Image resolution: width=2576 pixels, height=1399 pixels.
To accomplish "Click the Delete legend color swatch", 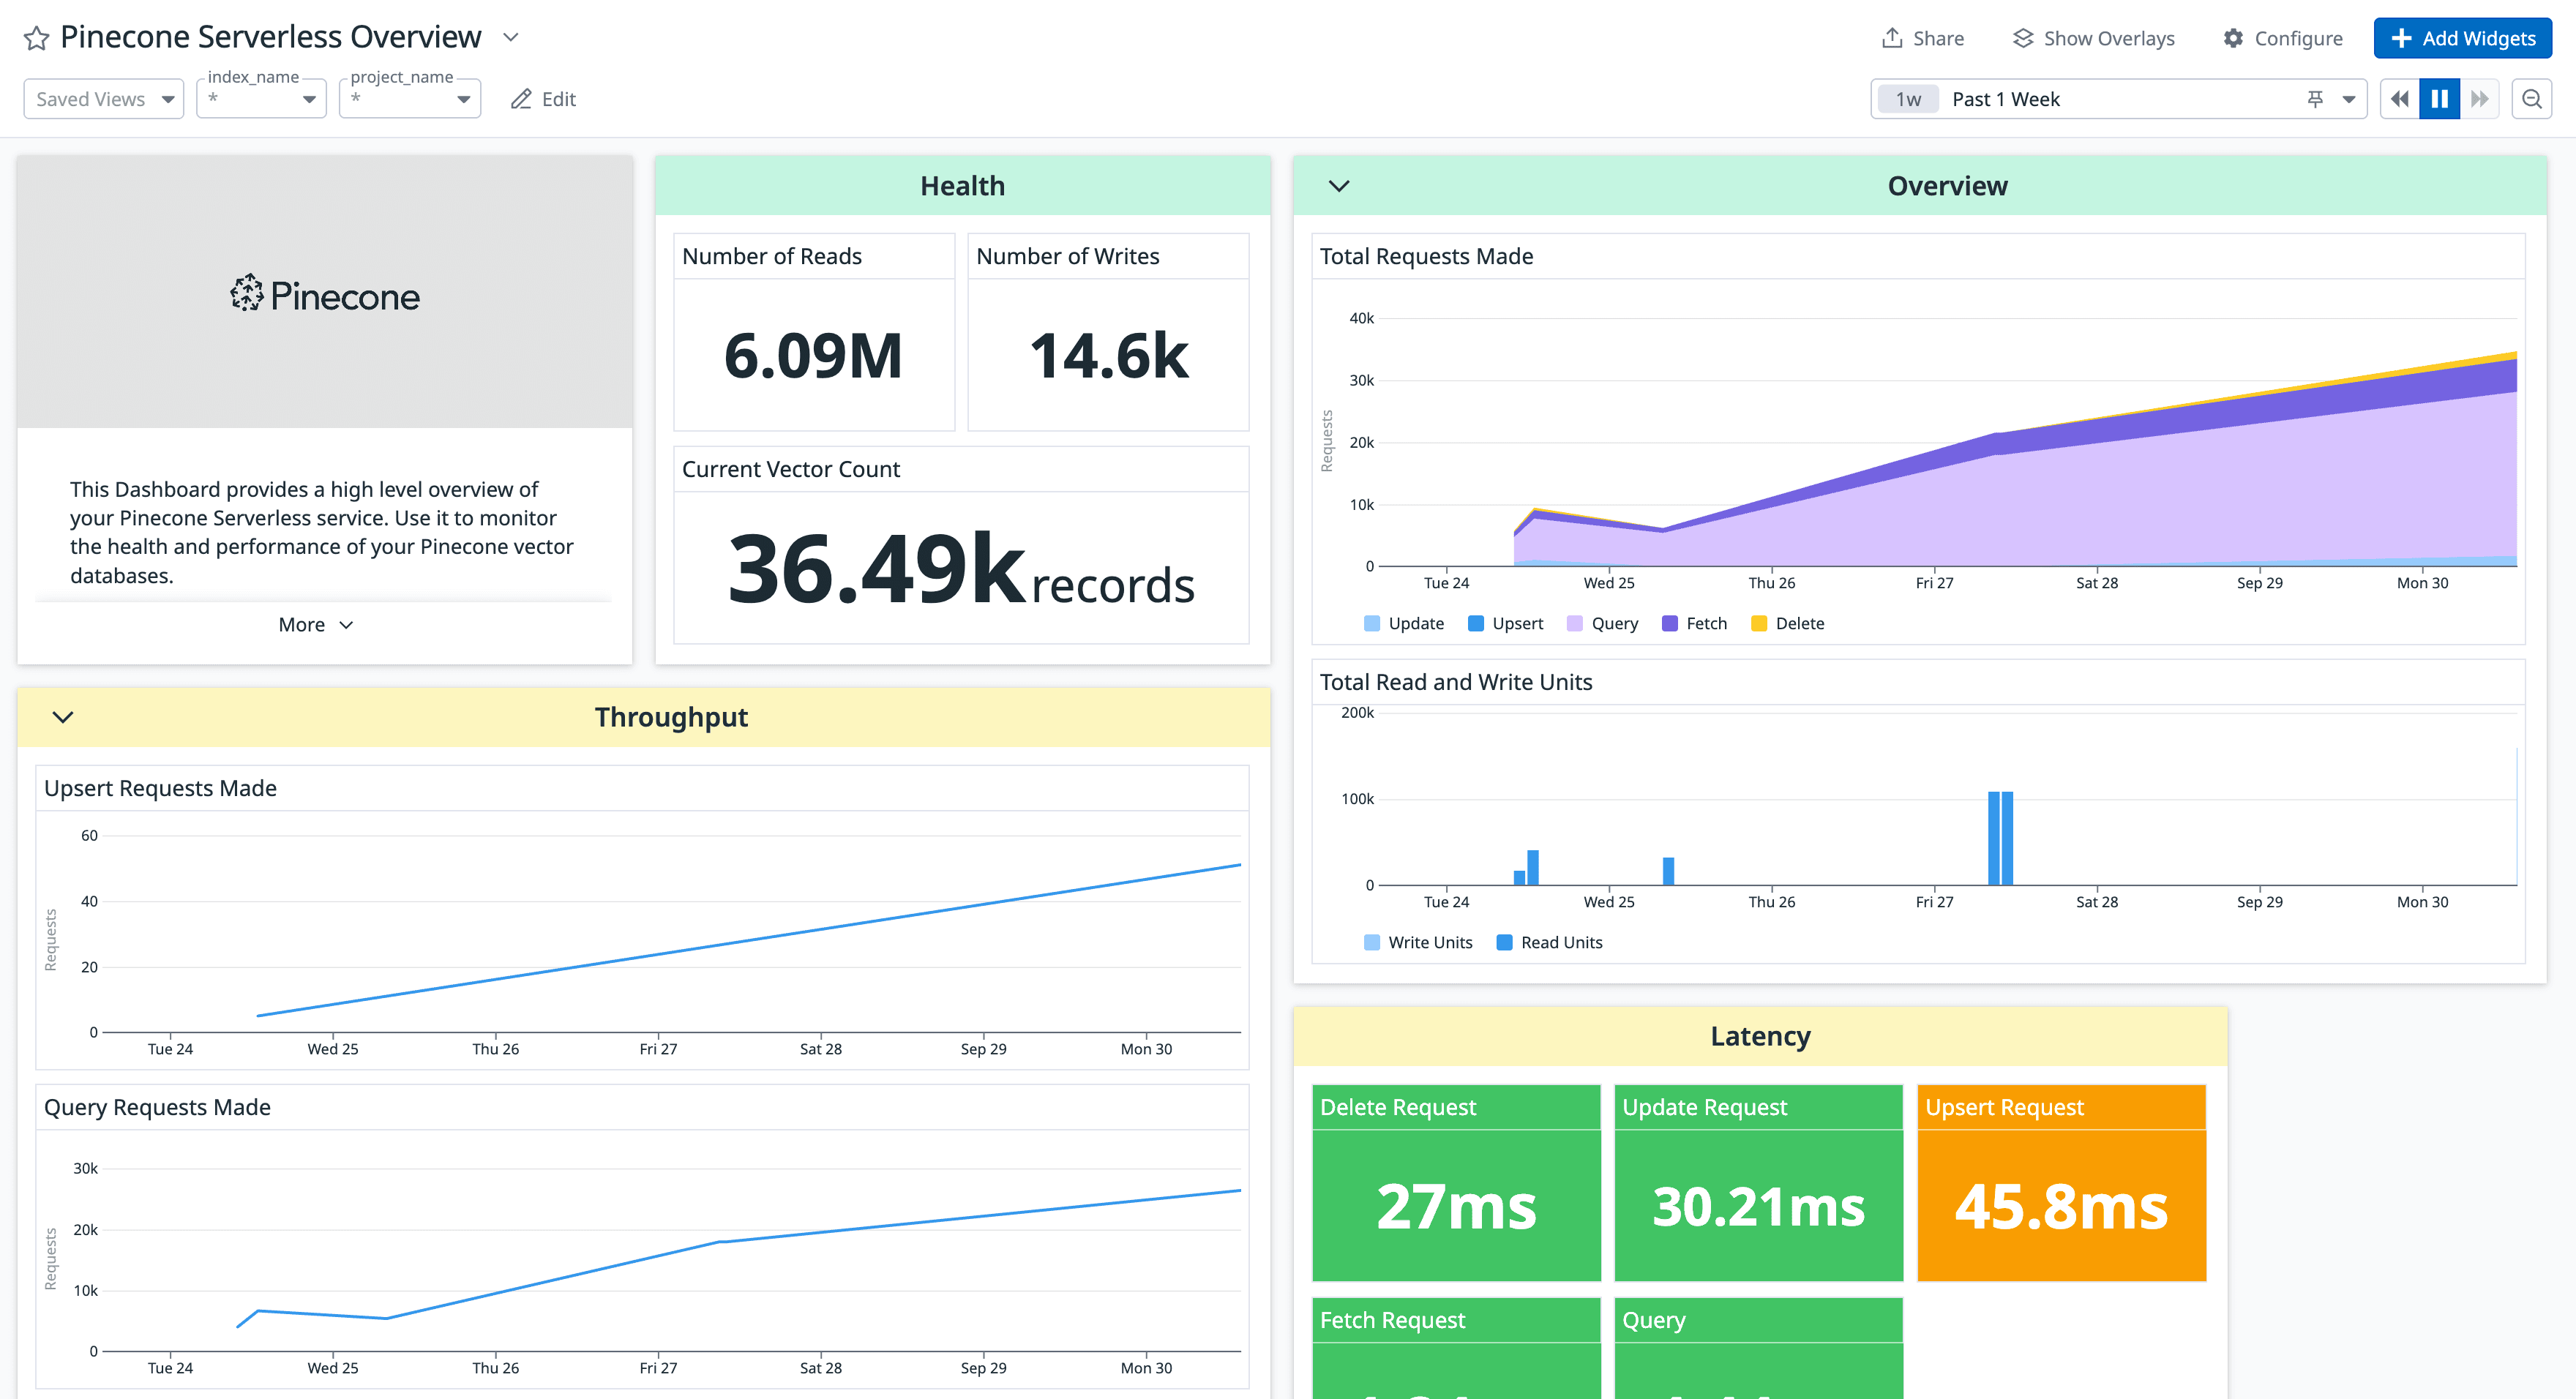I will pos(1759,623).
